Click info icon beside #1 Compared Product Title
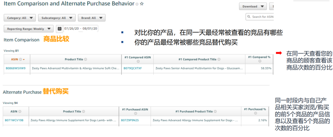Viewport: 333px width, 137px height. pos(219,59)
